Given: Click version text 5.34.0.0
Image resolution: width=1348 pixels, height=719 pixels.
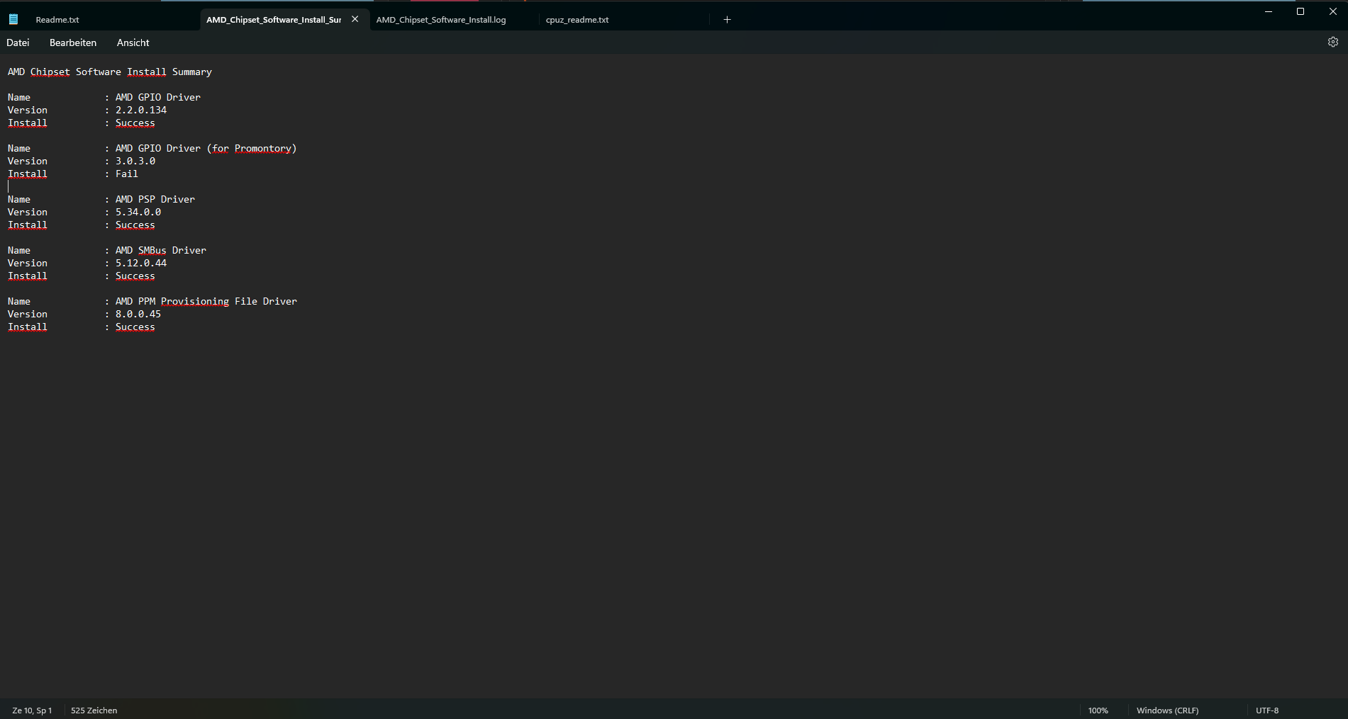Looking at the screenshot, I should (x=138, y=212).
